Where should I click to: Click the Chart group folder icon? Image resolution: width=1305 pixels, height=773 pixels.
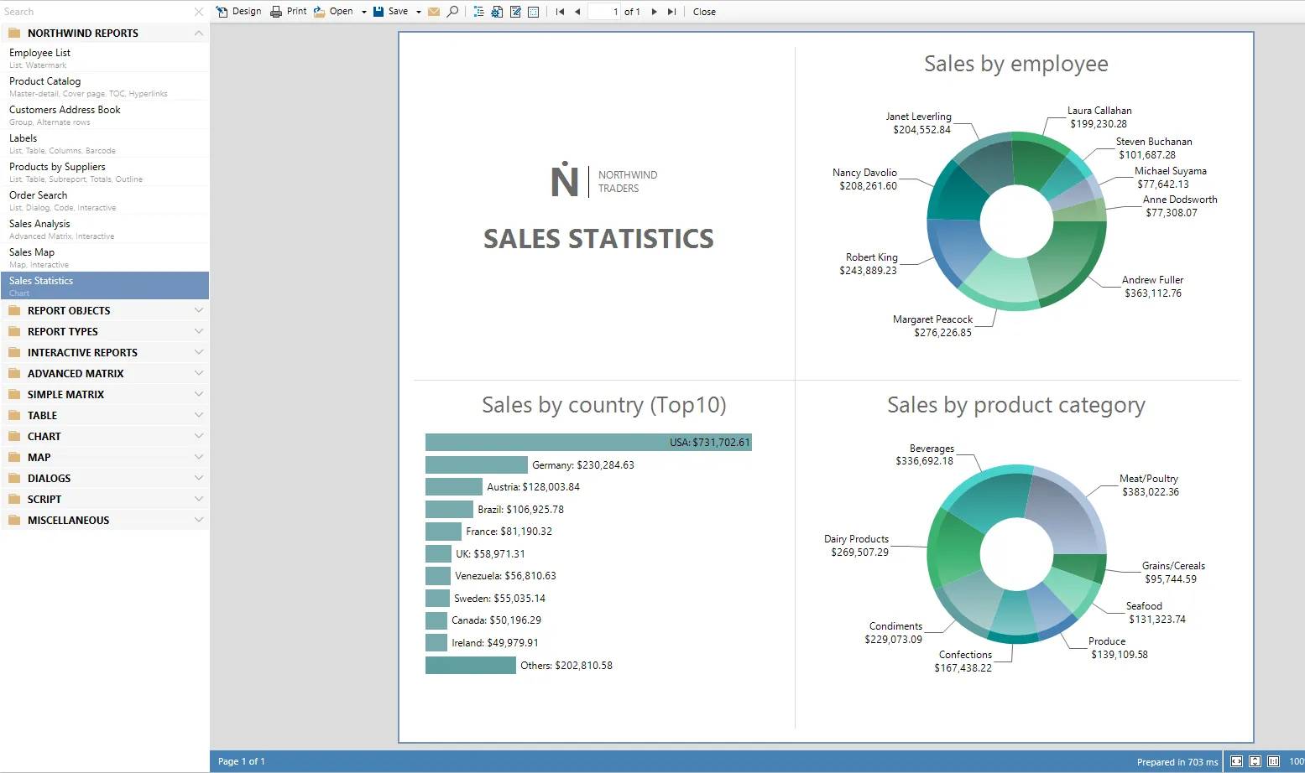pos(14,436)
